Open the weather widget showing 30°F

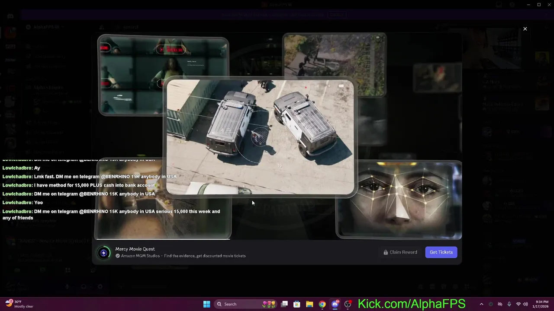pos(19,304)
